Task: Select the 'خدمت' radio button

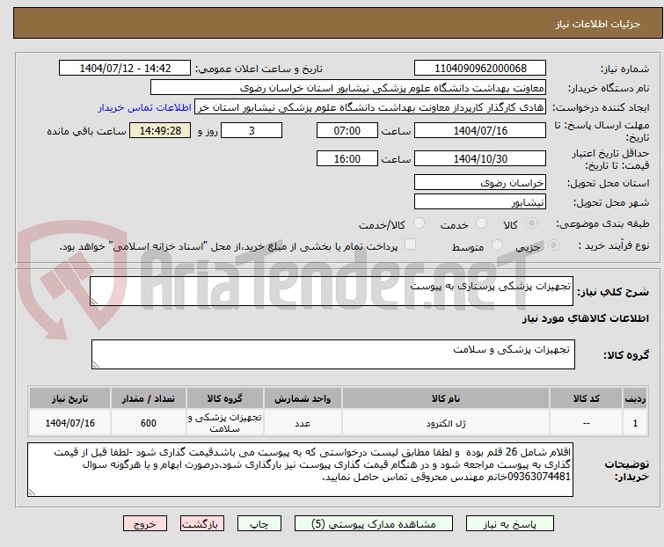Action: pyautogui.click(x=481, y=223)
